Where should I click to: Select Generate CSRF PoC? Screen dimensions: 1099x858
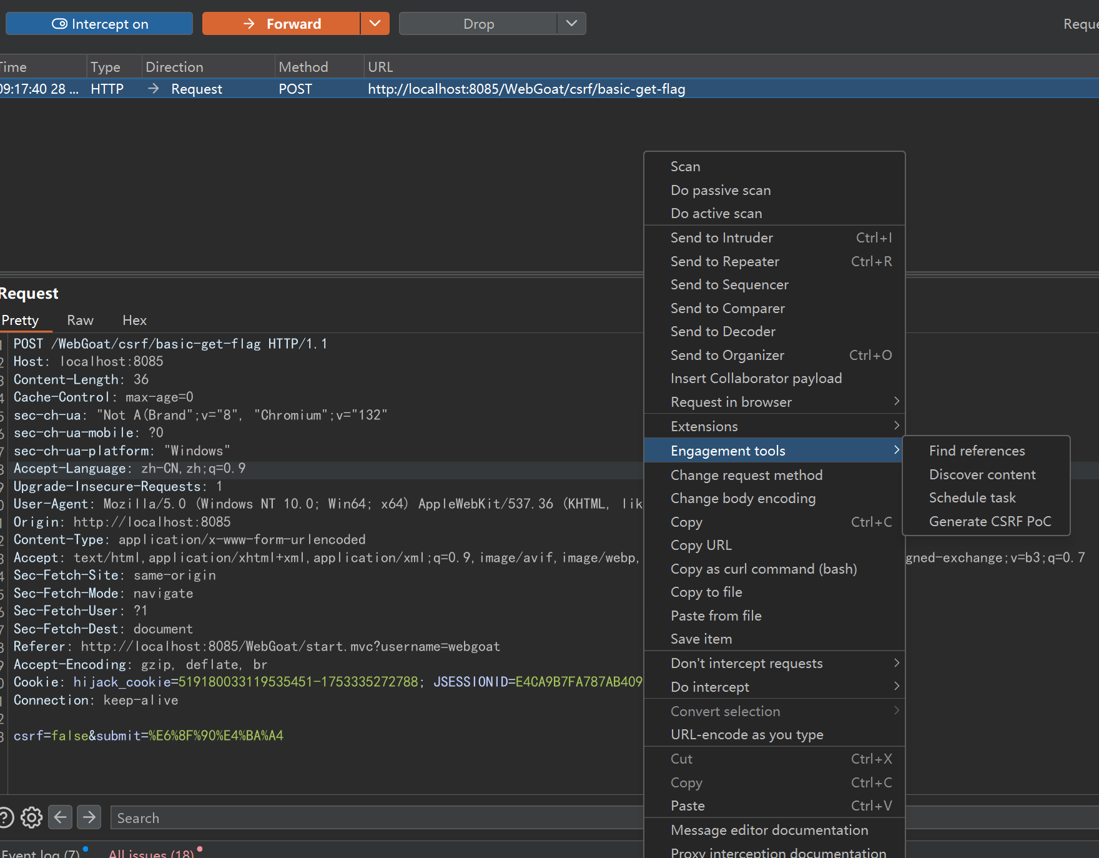click(x=987, y=521)
